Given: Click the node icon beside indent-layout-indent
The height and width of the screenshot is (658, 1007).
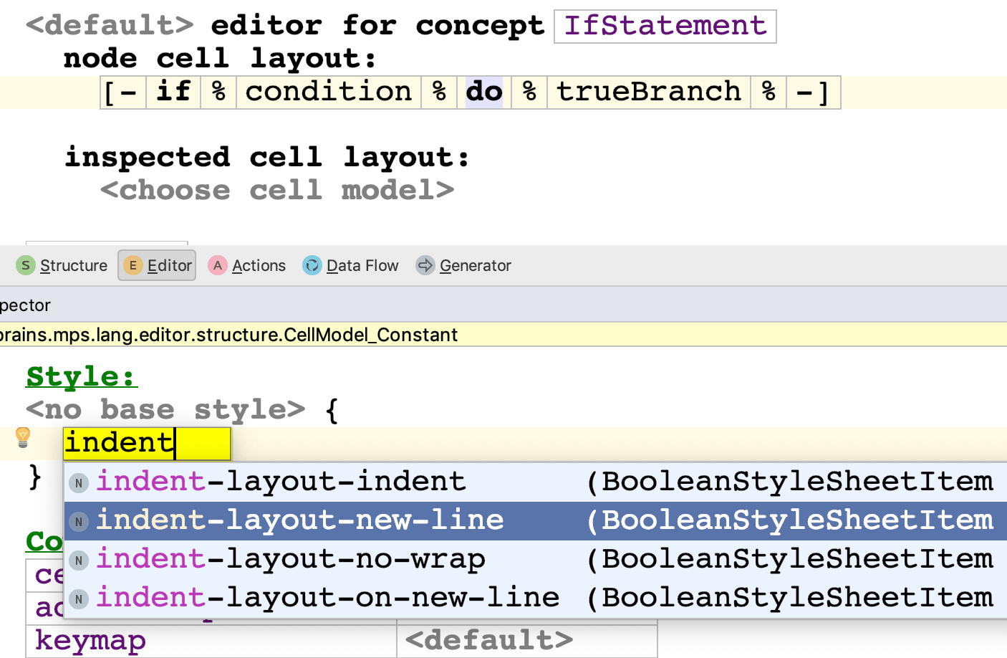Looking at the screenshot, I should (79, 483).
